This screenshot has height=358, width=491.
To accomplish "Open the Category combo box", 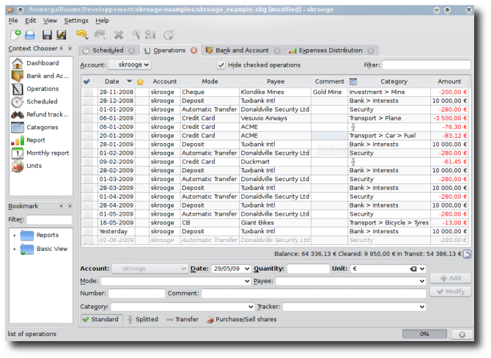I will pos(182,307).
